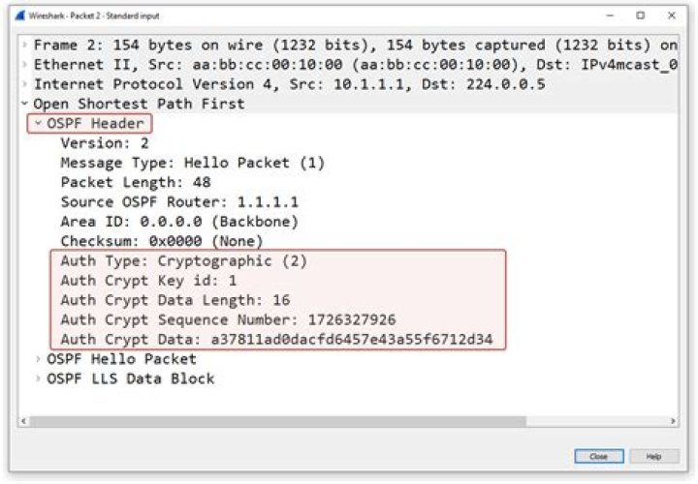Expand the OSPF LLS Data Block
Viewport: 698px width, 484px height.
(38, 378)
